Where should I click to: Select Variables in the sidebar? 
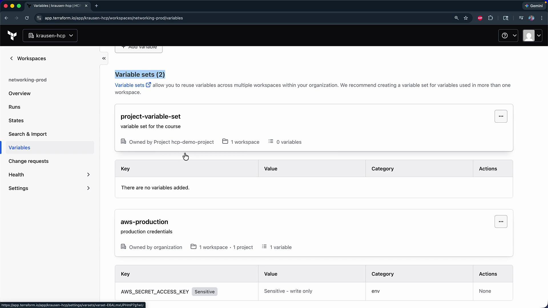point(50,148)
